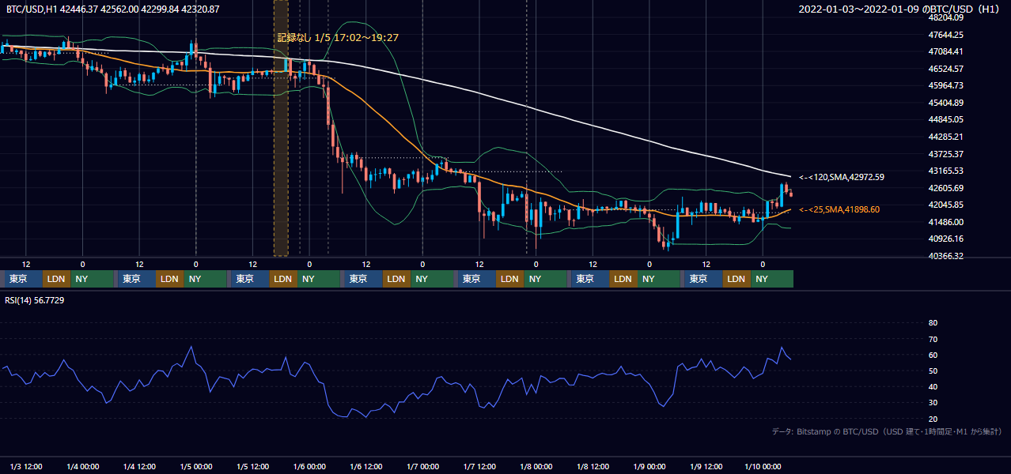Click the 47644.25 price axis label
This screenshot has height=474, width=1011.
945,35
